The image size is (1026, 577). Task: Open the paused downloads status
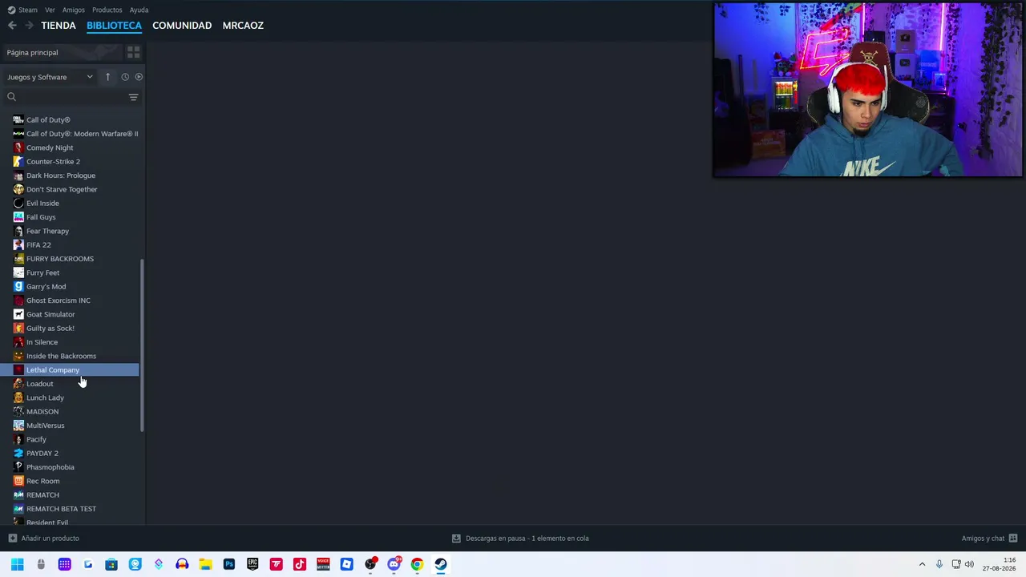click(x=520, y=539)
